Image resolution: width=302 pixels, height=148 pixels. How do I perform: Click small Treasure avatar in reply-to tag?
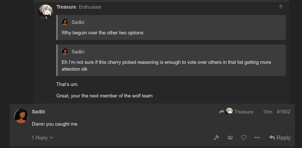point(229,112)
